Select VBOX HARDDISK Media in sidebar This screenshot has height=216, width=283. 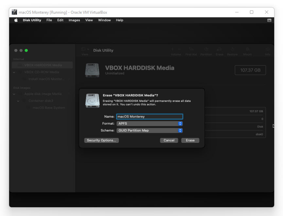point(42,65)
